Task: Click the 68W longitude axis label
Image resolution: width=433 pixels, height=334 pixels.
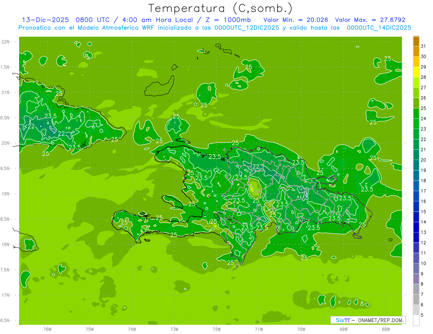Action: (x=386, y=329)
